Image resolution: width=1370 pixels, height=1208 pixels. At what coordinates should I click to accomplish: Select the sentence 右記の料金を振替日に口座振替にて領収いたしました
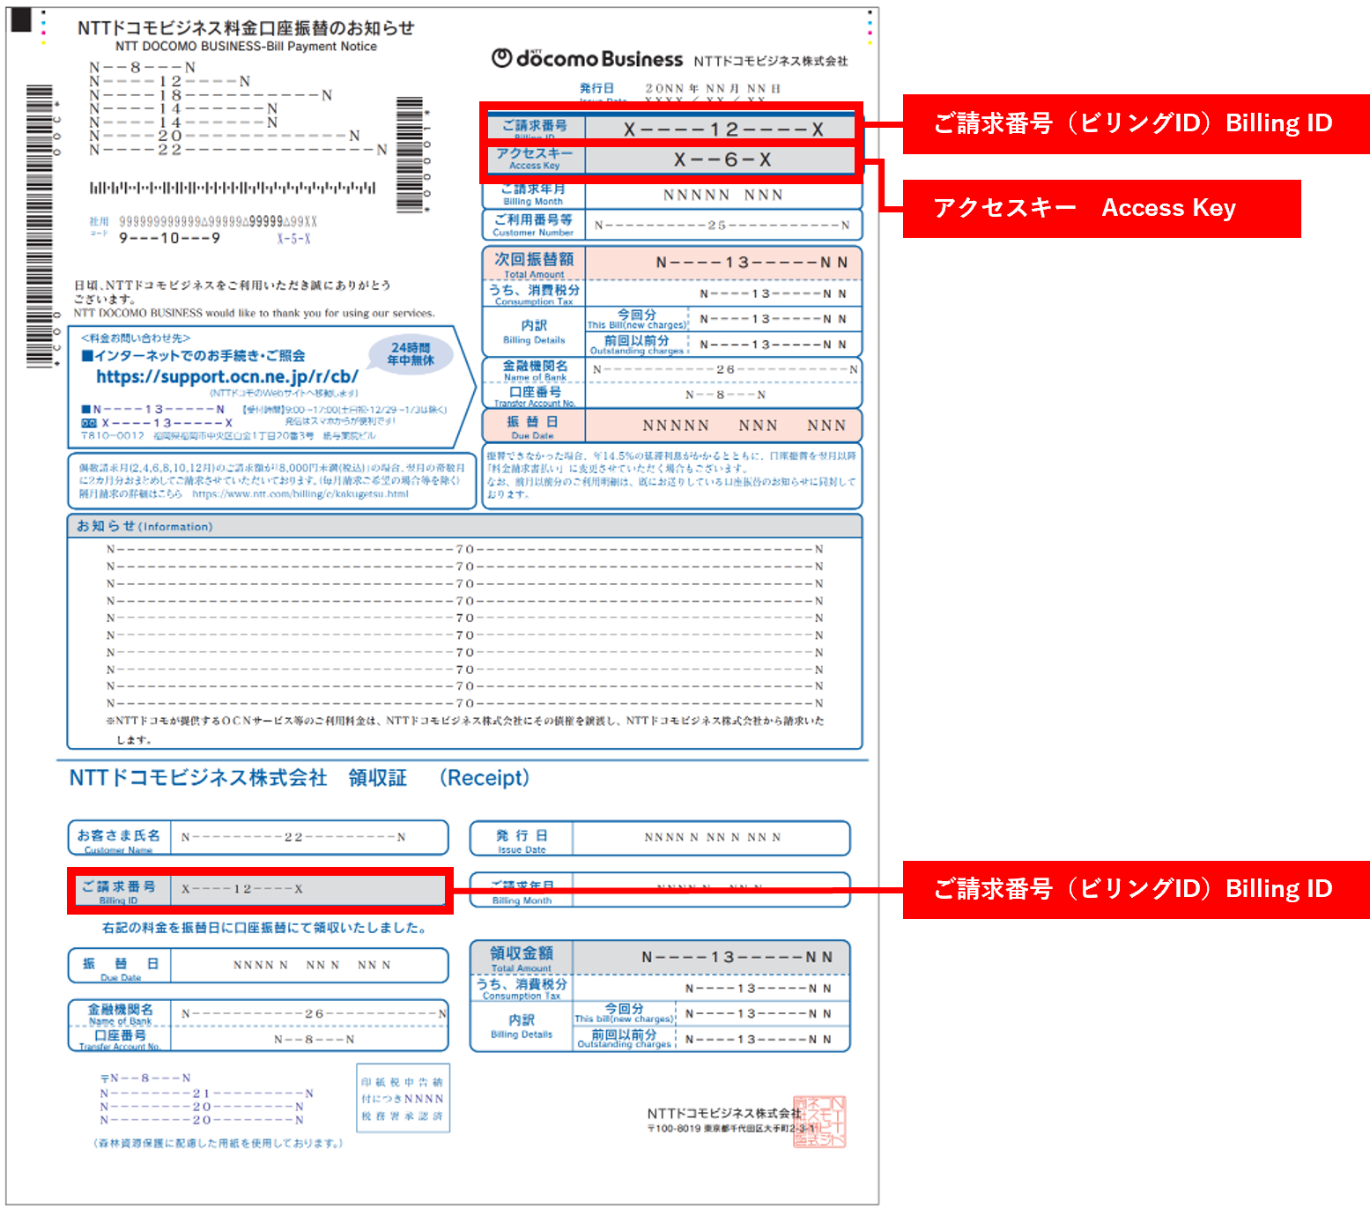coord(264,928)
